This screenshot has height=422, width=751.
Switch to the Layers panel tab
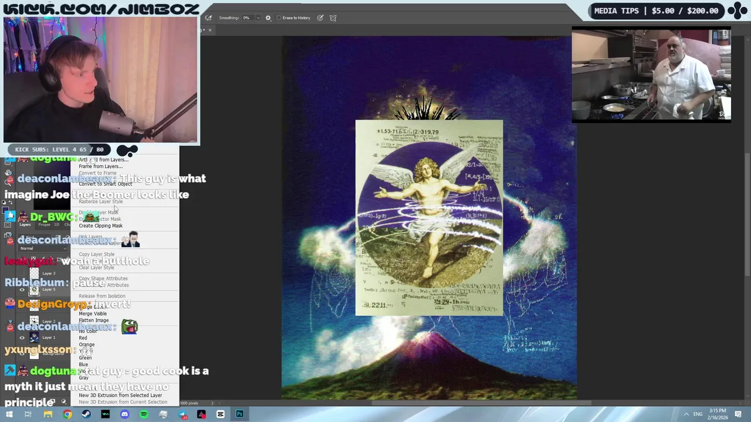tap(25, 224)
